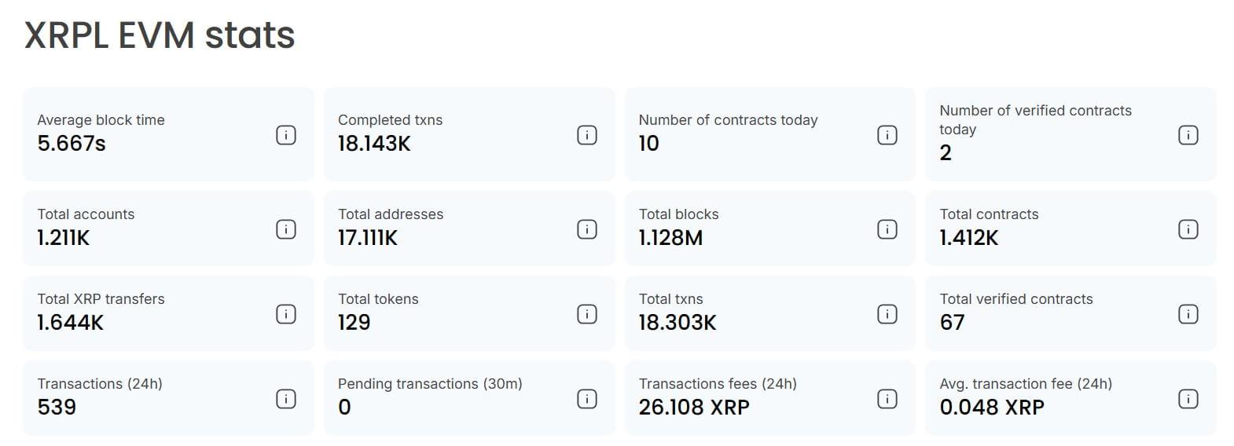
Task: Show info icon next to Total tokens
Action: 587,314
